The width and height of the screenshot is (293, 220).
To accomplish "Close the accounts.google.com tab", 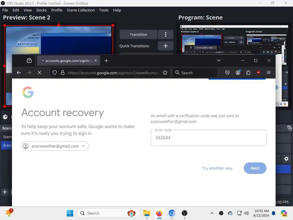I will (96, 60).
